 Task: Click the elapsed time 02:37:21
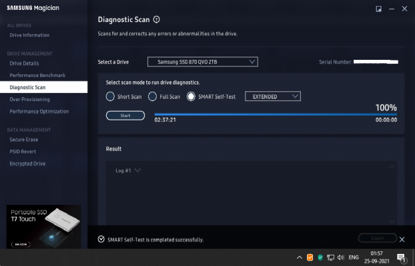tap(165, 120)
